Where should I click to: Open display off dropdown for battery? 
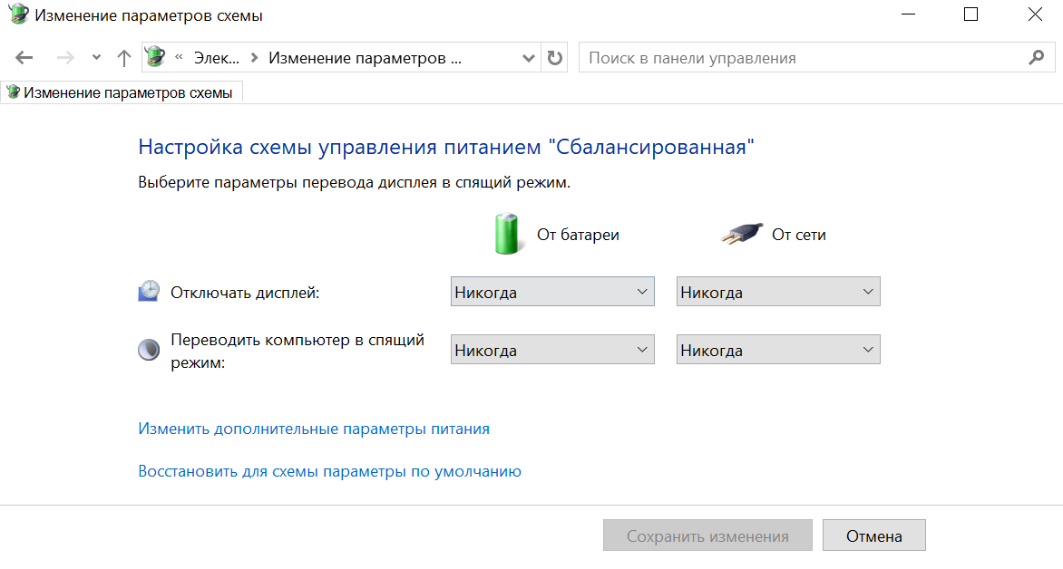(x=551, y=292)
